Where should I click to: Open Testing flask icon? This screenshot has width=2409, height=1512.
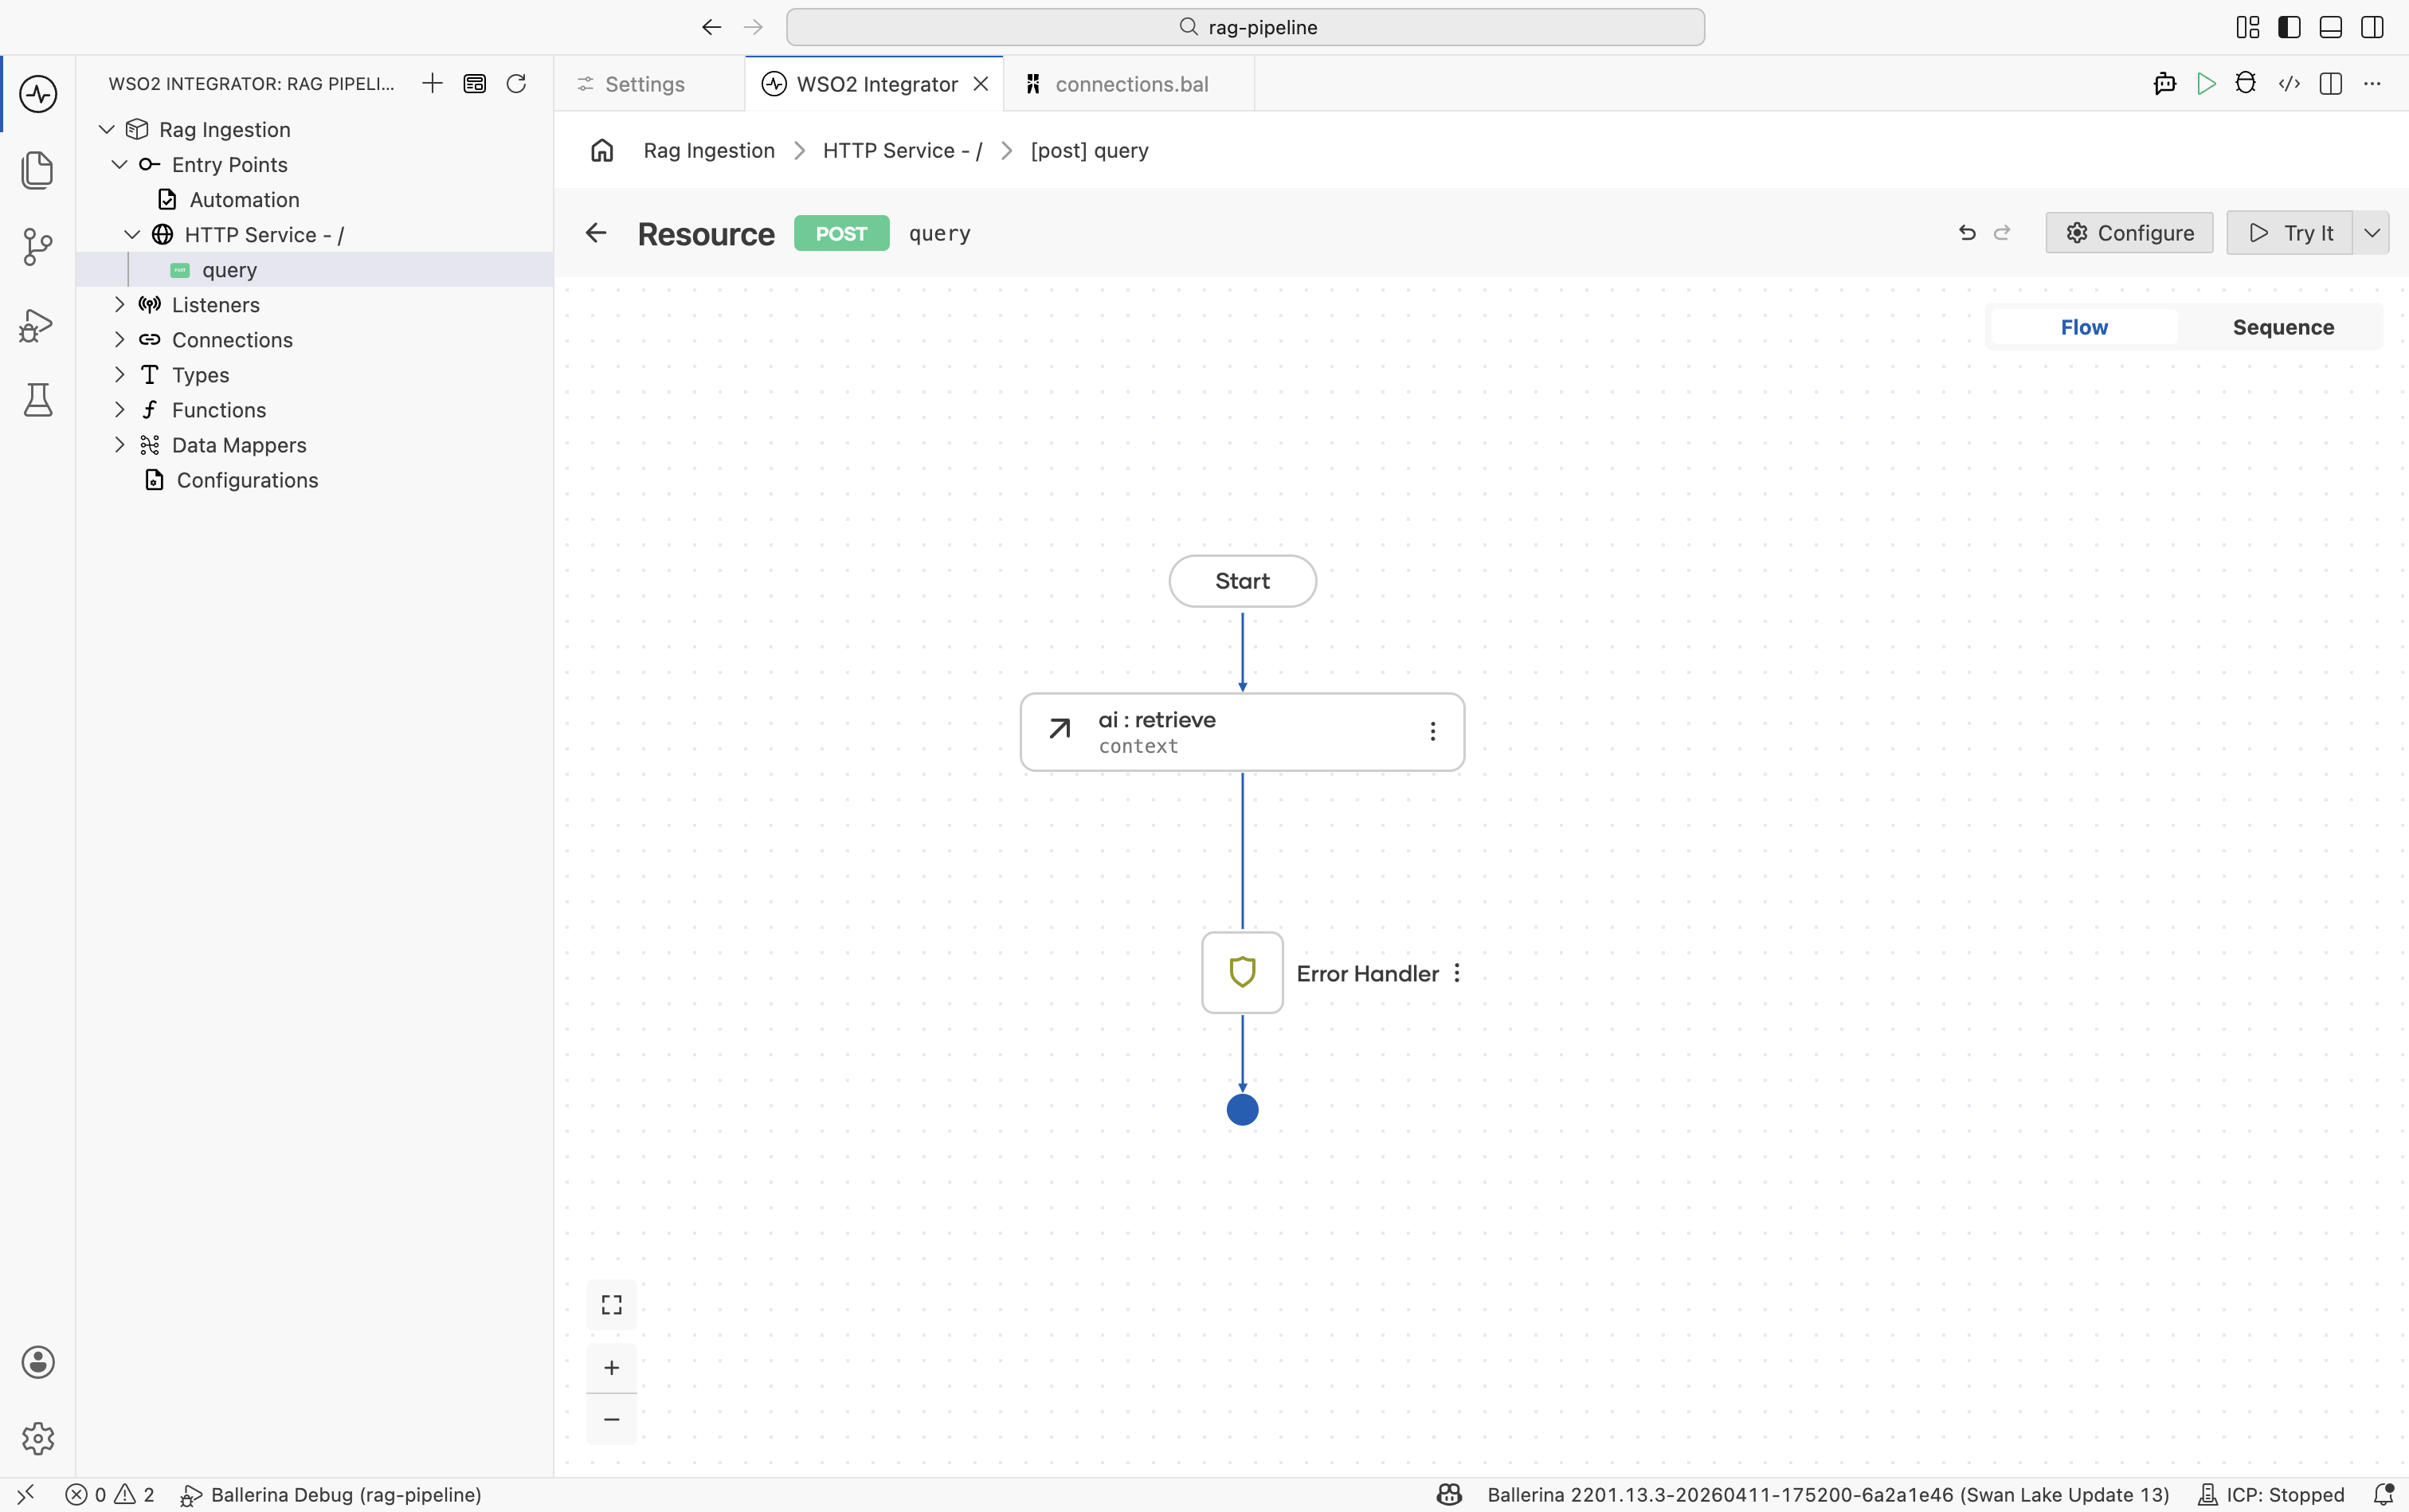point(38,400)
